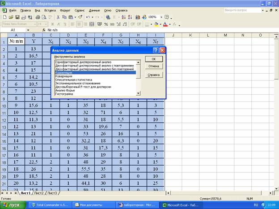
Task: Click the fx insert function icon
Action: 44,30
